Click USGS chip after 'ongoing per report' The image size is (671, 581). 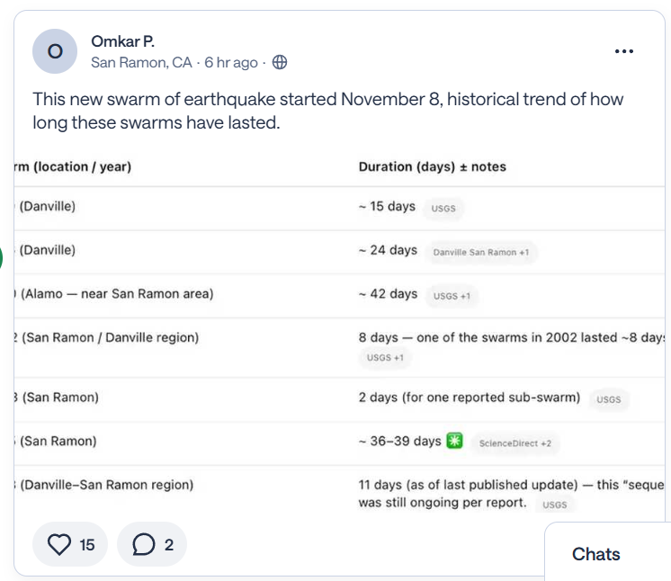tap(555, 505)
